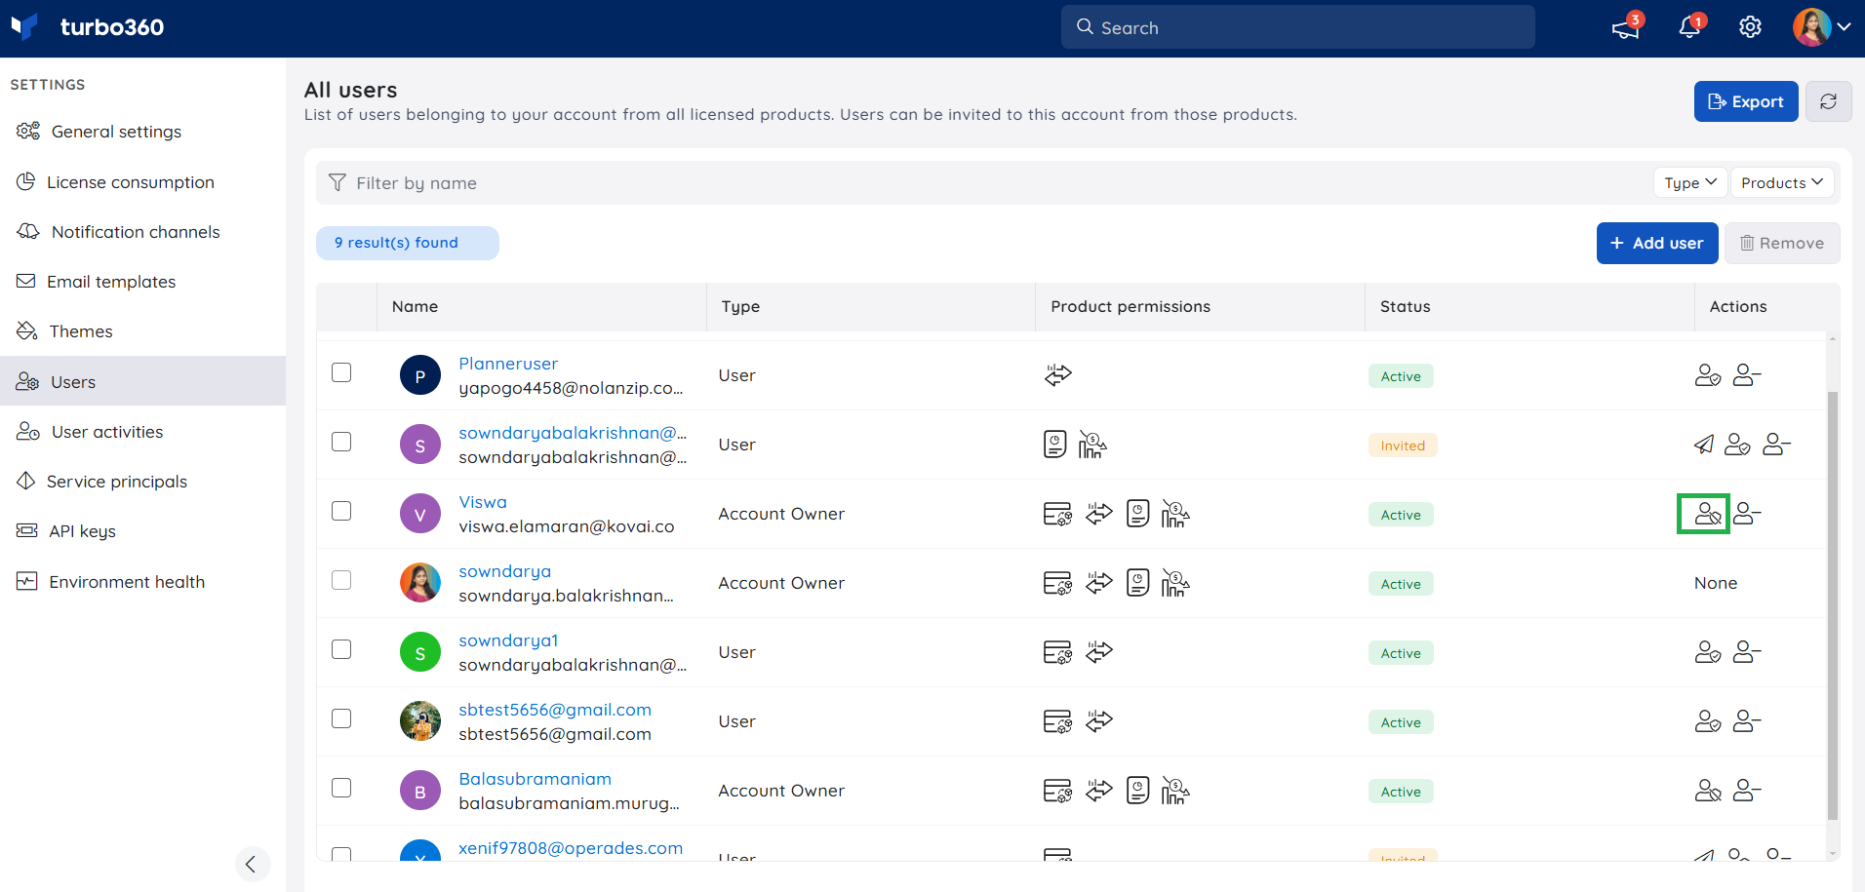
Task: Open the Viswa user link
Action: (483, 502)
